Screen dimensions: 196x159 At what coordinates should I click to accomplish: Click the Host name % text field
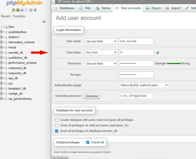click(136, 52)
